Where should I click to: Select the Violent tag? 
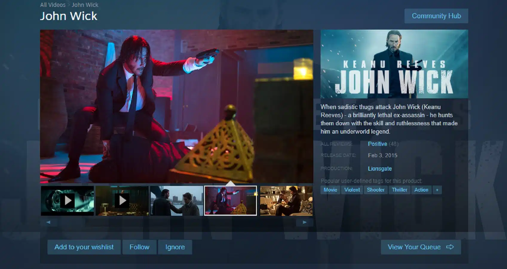352,190
